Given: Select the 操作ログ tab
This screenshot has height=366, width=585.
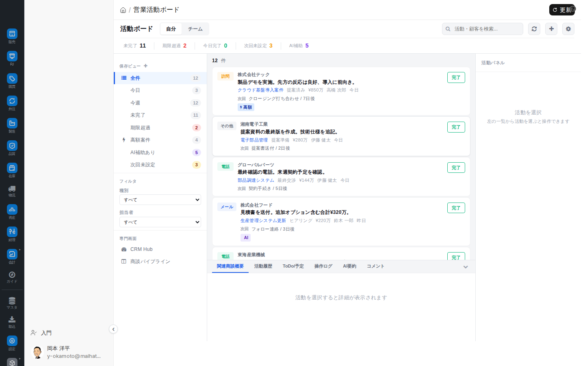Looking at the screenshot, I should point(323,266).
